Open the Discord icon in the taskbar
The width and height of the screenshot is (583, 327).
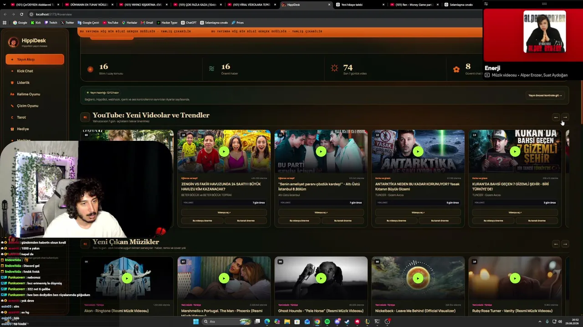pyautogui.click(x=337, y=322)
